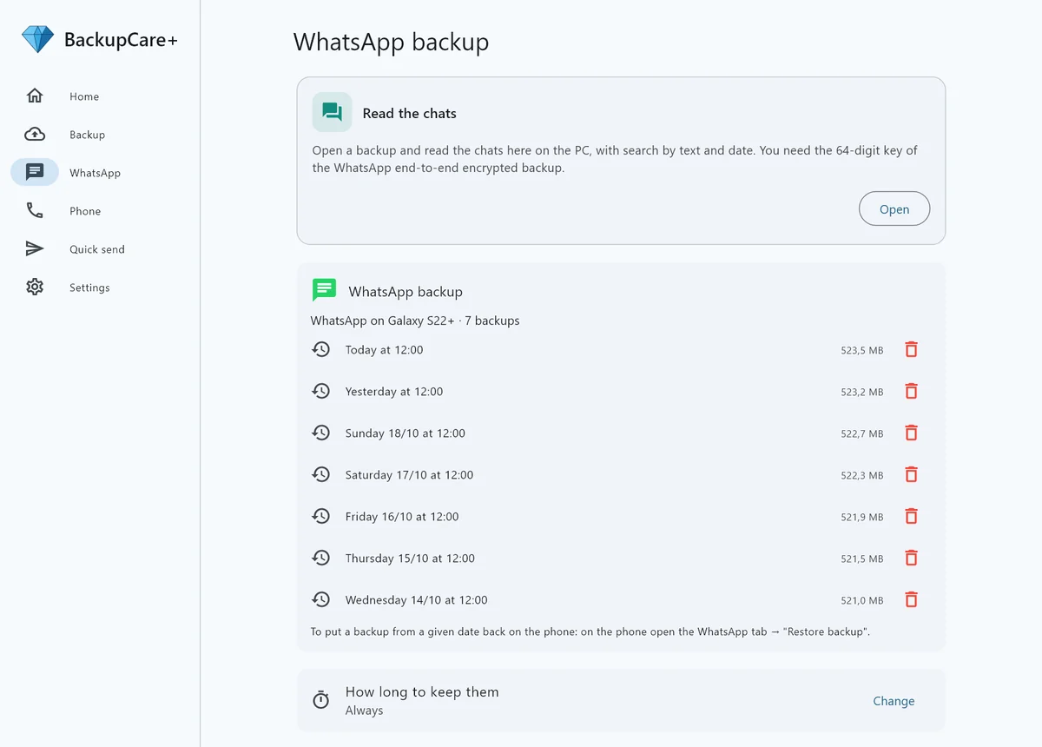This screenshot has width=1042, height=747.
Task: Open the Backup section label
Action: (87, 135)
